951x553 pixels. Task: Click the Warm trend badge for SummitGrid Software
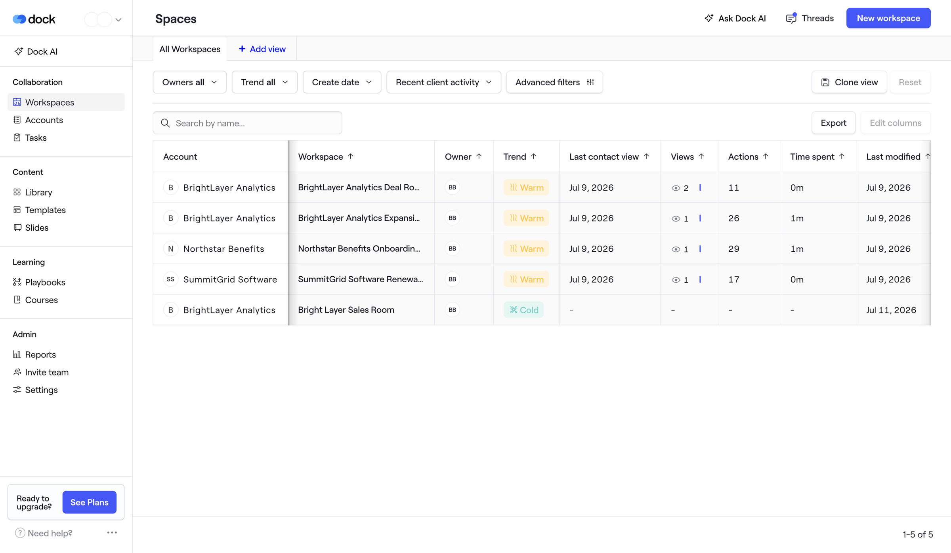(x=526, y=279)
